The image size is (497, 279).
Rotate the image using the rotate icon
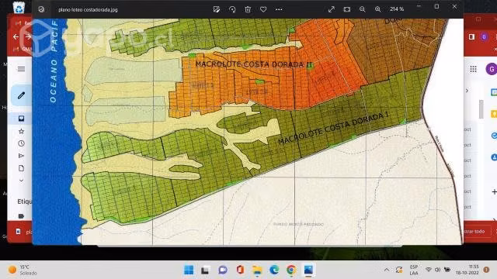tap(232, 9)
